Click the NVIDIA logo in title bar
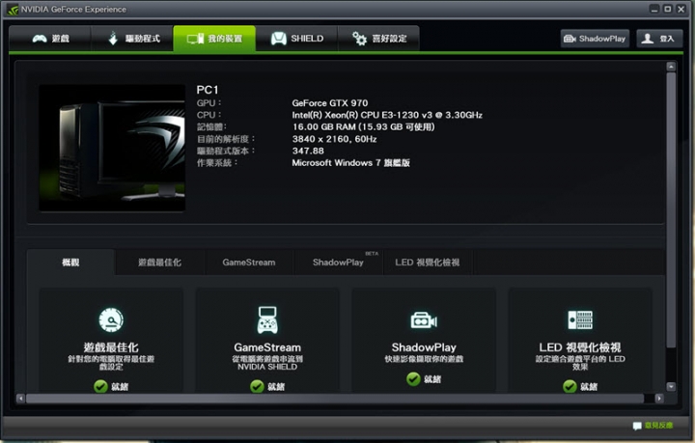Image resolution: width=695 pixels, height=443 pixels. click(x=13, y=10)
